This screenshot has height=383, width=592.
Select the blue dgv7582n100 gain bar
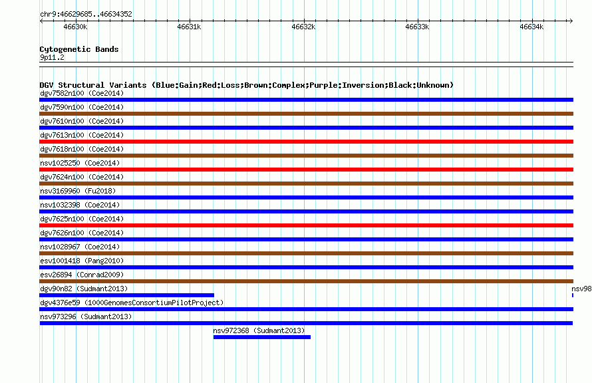[x=306, y=100]
